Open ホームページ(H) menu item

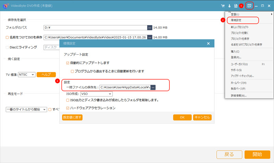click(x=239, y=83)
